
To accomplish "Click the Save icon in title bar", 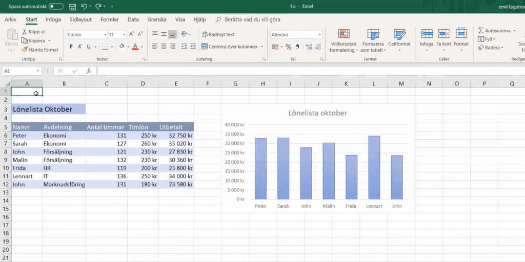I will (72, 7).
